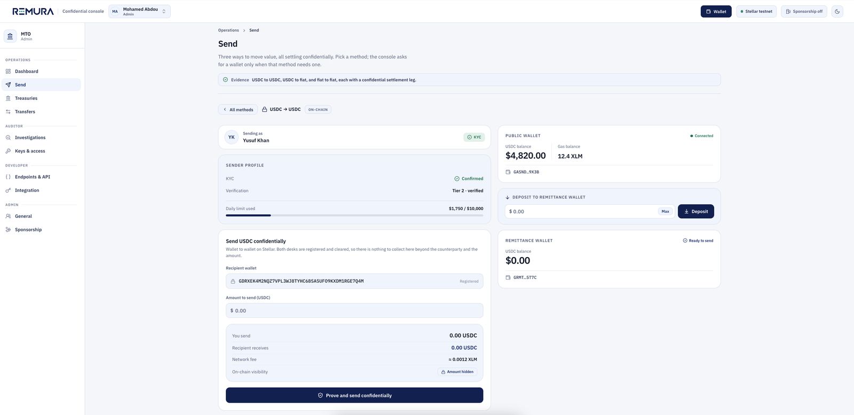Open Integration under Developer
Image resolution: width=854 pixels, height=415 pixels.
tap(41, 190)
